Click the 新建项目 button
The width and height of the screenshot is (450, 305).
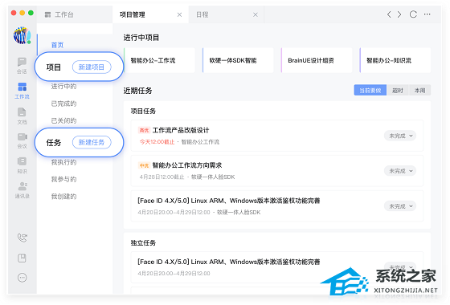click(92, 67)
